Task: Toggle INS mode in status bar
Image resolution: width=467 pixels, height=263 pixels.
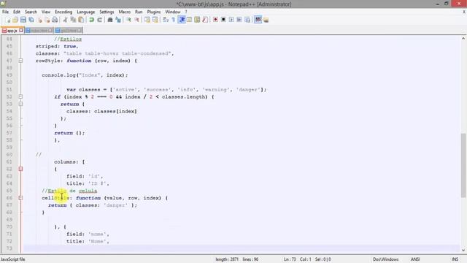Action: (455, 259)
